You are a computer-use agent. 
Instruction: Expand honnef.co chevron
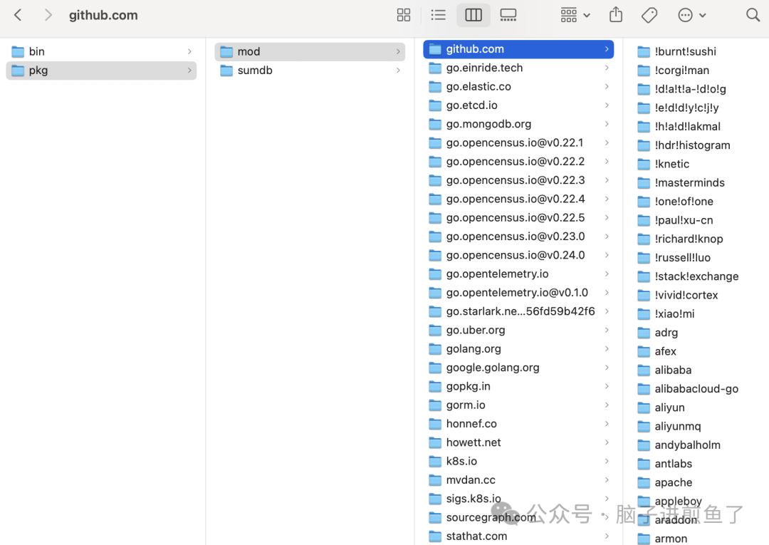607,423
